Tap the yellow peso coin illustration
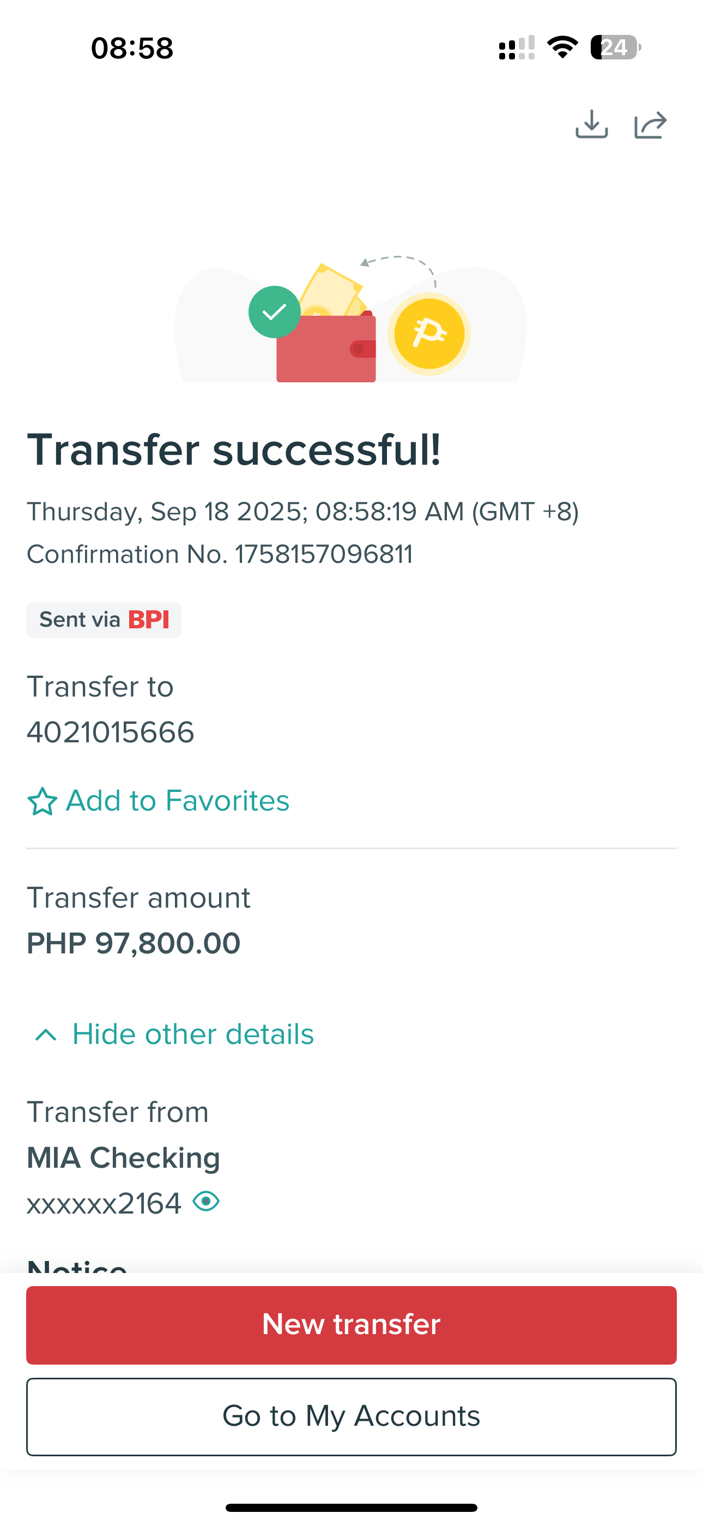The height and width of the screenshot is (1525, 703). [429, 334]
